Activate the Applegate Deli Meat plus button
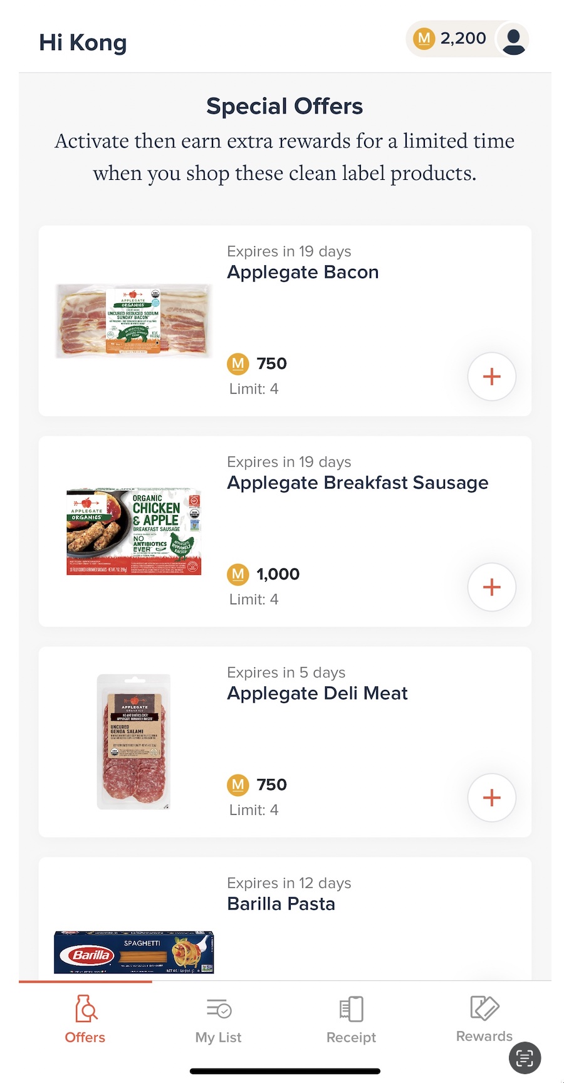The width and height of the screenshot is (564, 1083). pos(492,798)
